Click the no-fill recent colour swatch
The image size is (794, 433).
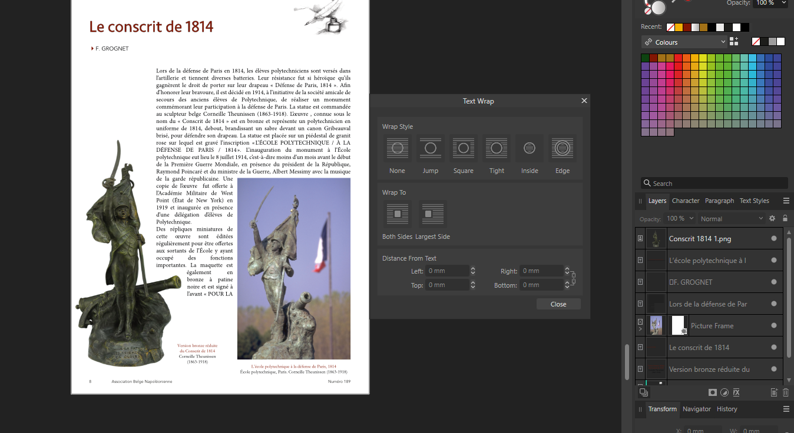tap(670, 27)
